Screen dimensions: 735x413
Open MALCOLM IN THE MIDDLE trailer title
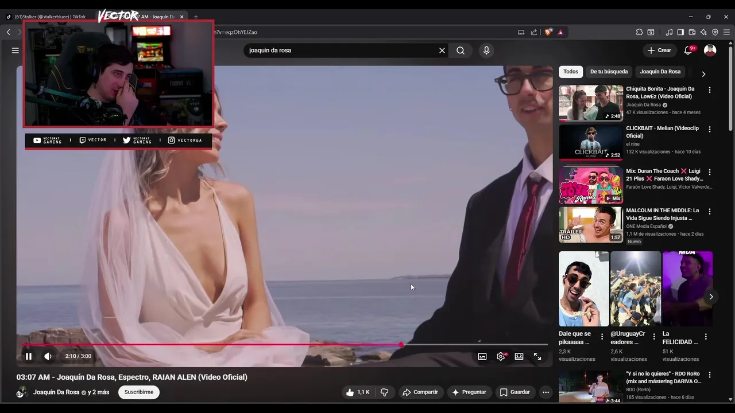point(662,215)
